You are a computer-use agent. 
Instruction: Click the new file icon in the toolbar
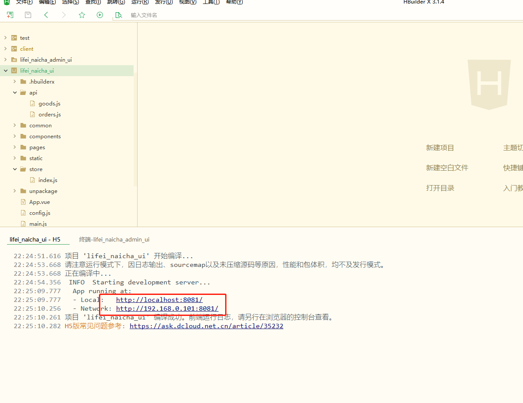pyautogui.click(x=10, y=14)
